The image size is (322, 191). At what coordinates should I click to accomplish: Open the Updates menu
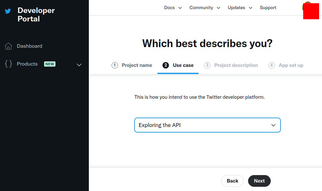point(236,7)
